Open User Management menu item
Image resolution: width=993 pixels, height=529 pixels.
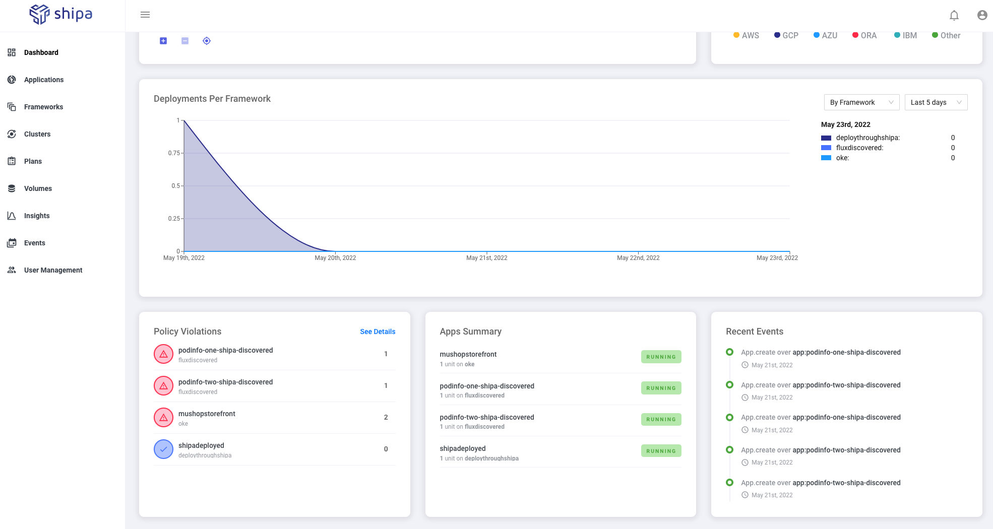tap(53, 270)
